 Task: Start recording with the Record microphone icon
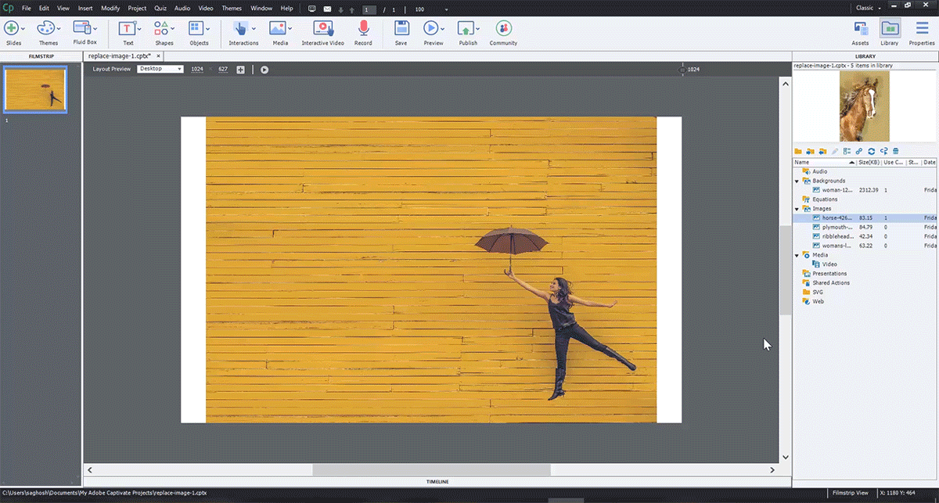click(x=363, y=29)
